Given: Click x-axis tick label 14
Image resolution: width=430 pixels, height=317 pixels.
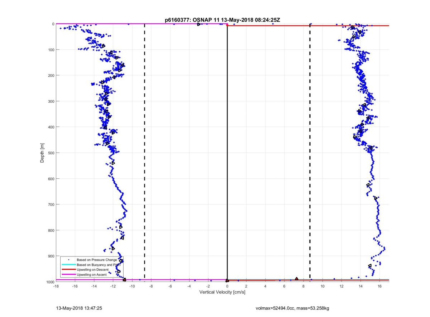Looking at the screenshot, I should (x=360, y=286).
